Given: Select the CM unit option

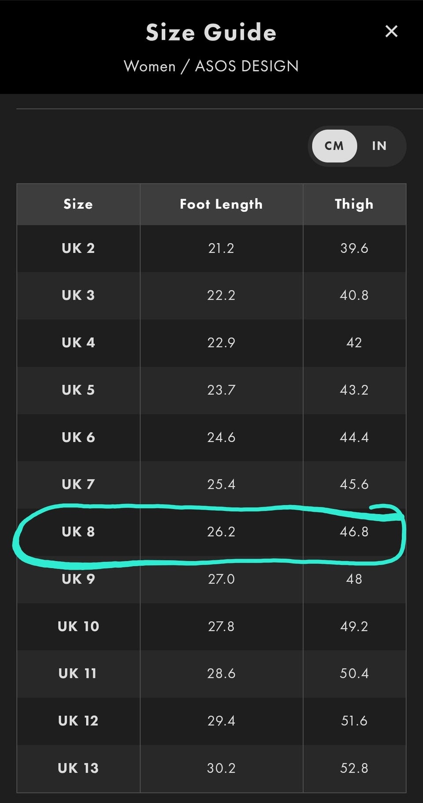Looking at the screenshot, I should click(334, 146).
